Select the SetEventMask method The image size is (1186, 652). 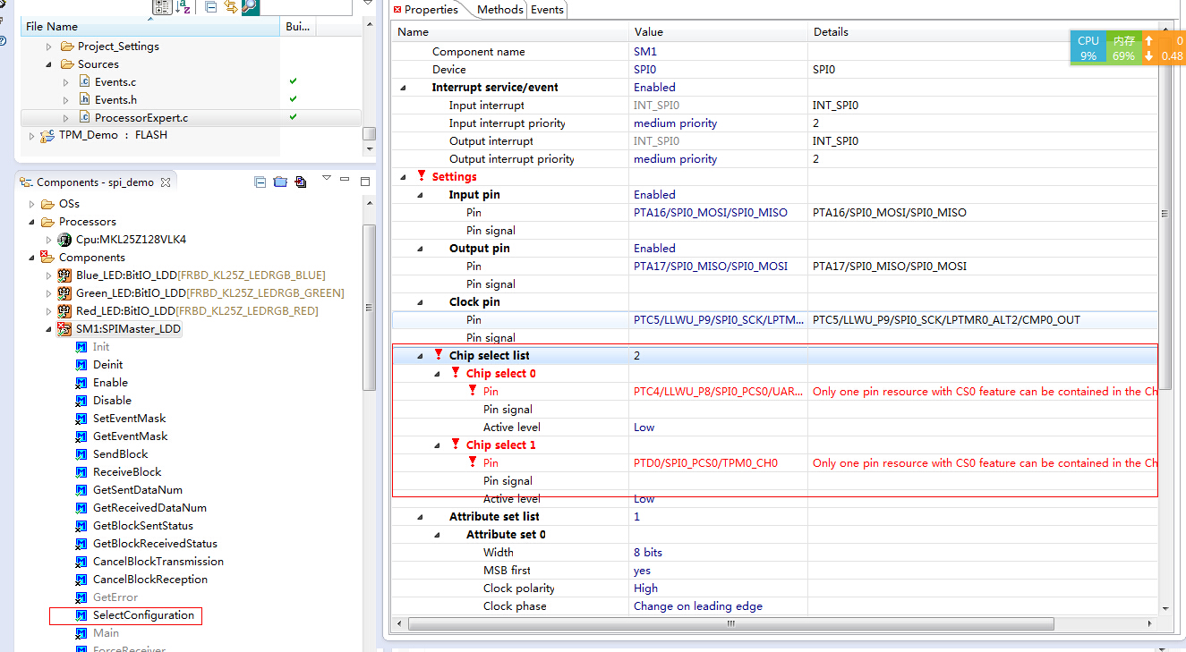(129, 419)
